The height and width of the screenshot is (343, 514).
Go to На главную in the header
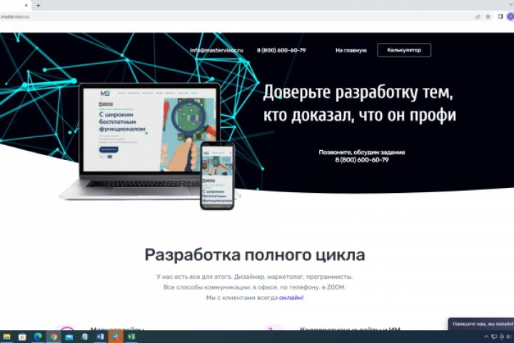[x=351, y=50]
